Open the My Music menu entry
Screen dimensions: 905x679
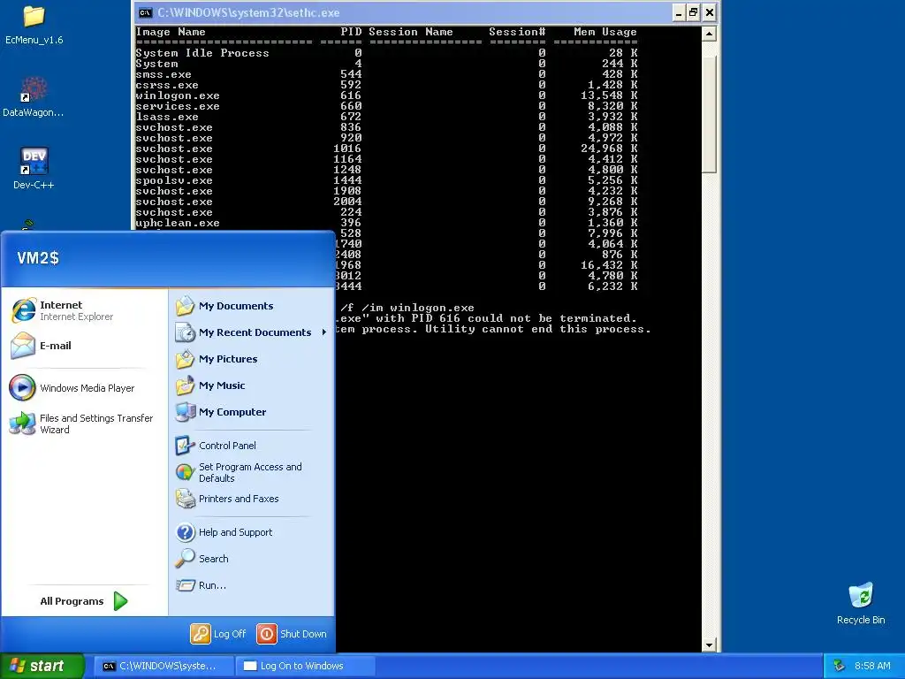click(222, 385)
